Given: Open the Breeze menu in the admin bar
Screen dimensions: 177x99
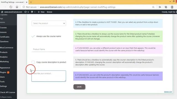Looking at the screenshot, I should (50, 12).
